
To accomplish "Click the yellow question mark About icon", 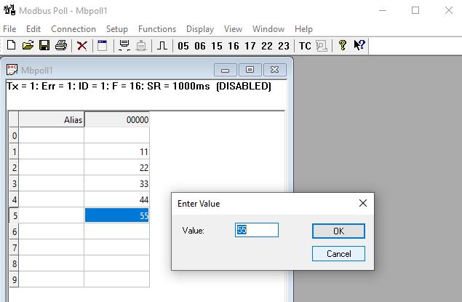I will [x=343, y=45].
